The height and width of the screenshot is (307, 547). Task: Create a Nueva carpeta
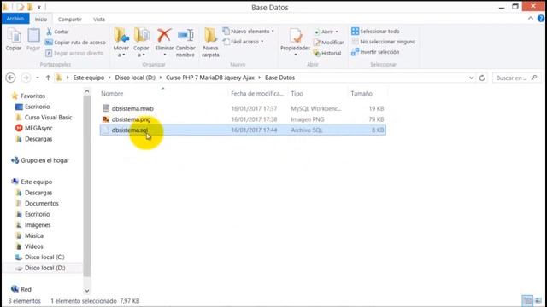coord(210,43)
